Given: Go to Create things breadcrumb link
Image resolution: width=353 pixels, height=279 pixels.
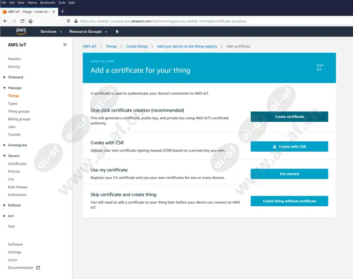Looking at the screenshot, I should tap(137, 46).
